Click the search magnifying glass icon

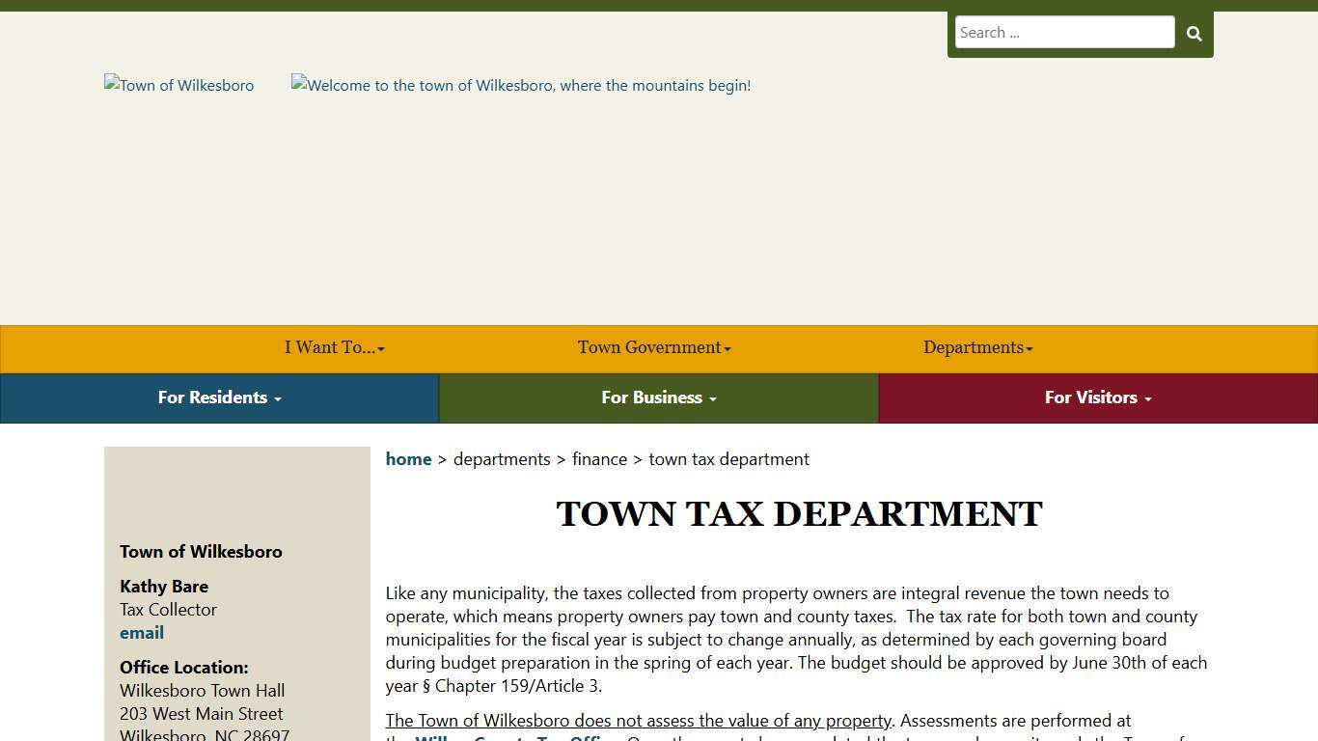pos(1194,33)
